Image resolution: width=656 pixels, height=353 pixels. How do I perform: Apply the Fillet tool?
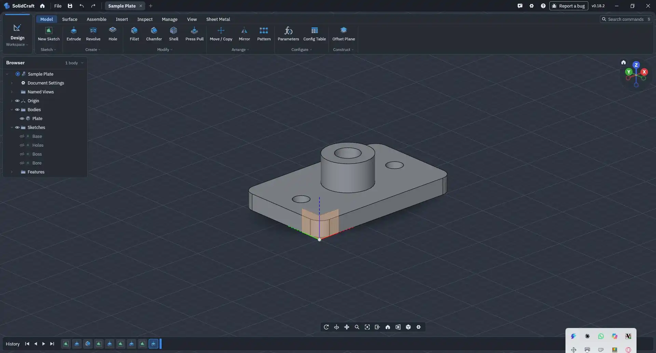click(x=134, y=34)
